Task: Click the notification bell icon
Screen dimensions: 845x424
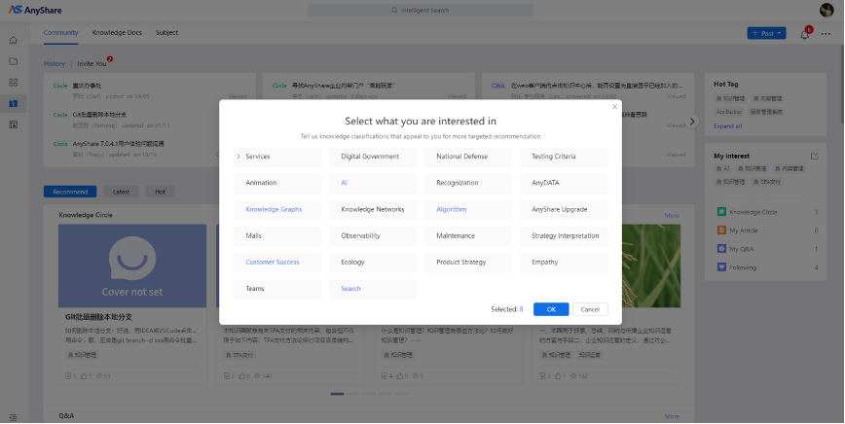Action: coord(804,34)
